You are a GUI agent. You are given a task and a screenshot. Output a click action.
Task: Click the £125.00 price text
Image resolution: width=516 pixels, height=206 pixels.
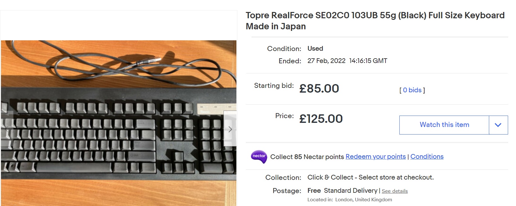click(321, 119)
